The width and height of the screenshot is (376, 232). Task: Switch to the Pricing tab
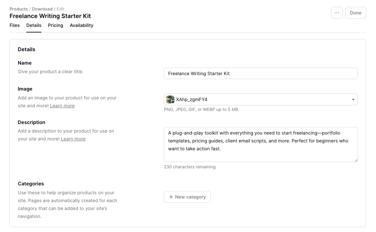coord(55,25)
